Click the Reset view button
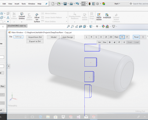Viewport: 148px width, 120px height. 136,37
